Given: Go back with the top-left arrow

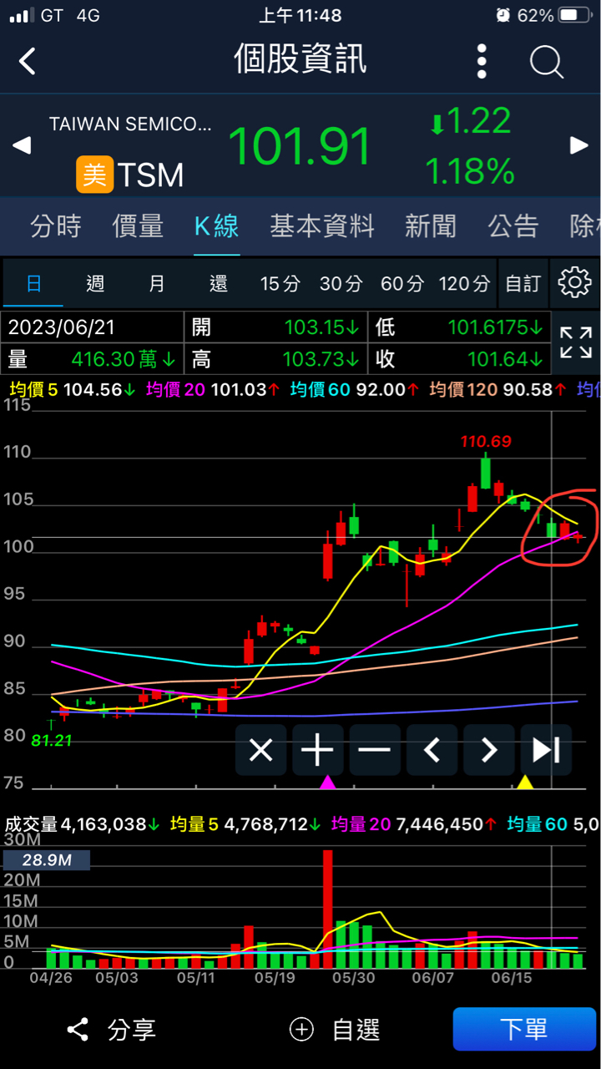Looking at the screenshot, I should [28, 61].
